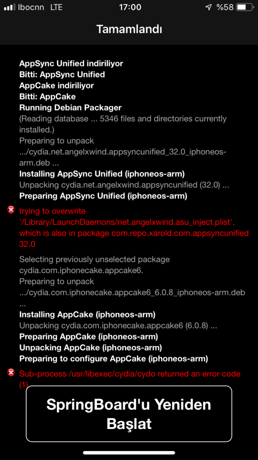Tap the 'Installing AppSync Unified (iphoneos-arm)' line
The height and width of the screenshot is (460, 258).
coord(101,174)
